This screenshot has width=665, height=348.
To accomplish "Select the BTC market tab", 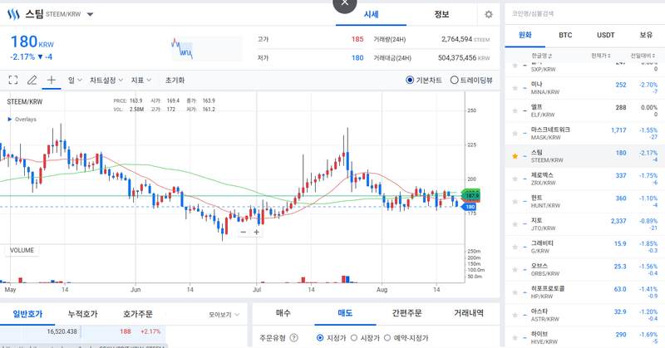I will (565, 35).
